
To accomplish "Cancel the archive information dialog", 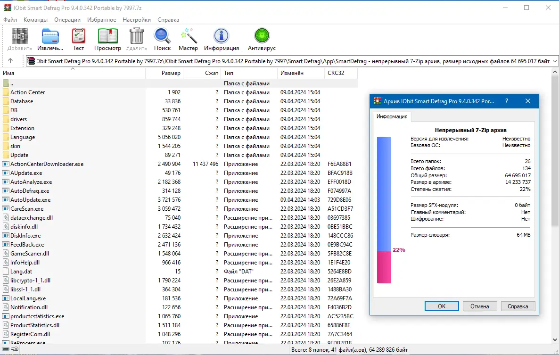I will point(479,306).
